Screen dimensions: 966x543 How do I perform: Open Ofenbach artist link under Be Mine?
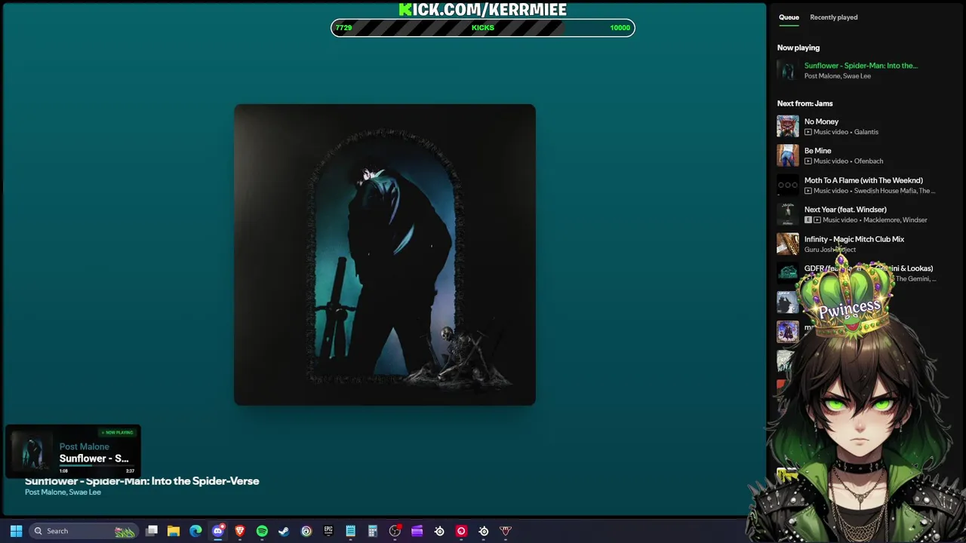click(869, 161)
